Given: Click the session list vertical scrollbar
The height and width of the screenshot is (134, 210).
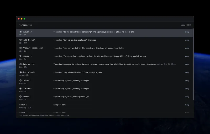Looking at the screenshot, I should [193, 64].
